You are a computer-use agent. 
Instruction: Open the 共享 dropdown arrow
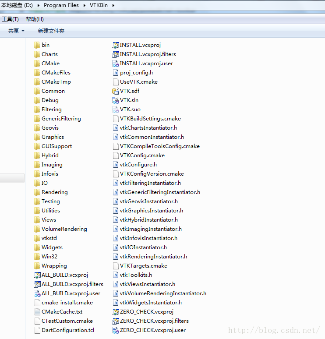23,31
